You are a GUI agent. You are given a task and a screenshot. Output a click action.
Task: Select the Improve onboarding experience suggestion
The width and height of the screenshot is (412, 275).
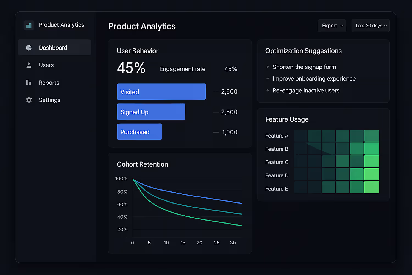pos(314,79)
